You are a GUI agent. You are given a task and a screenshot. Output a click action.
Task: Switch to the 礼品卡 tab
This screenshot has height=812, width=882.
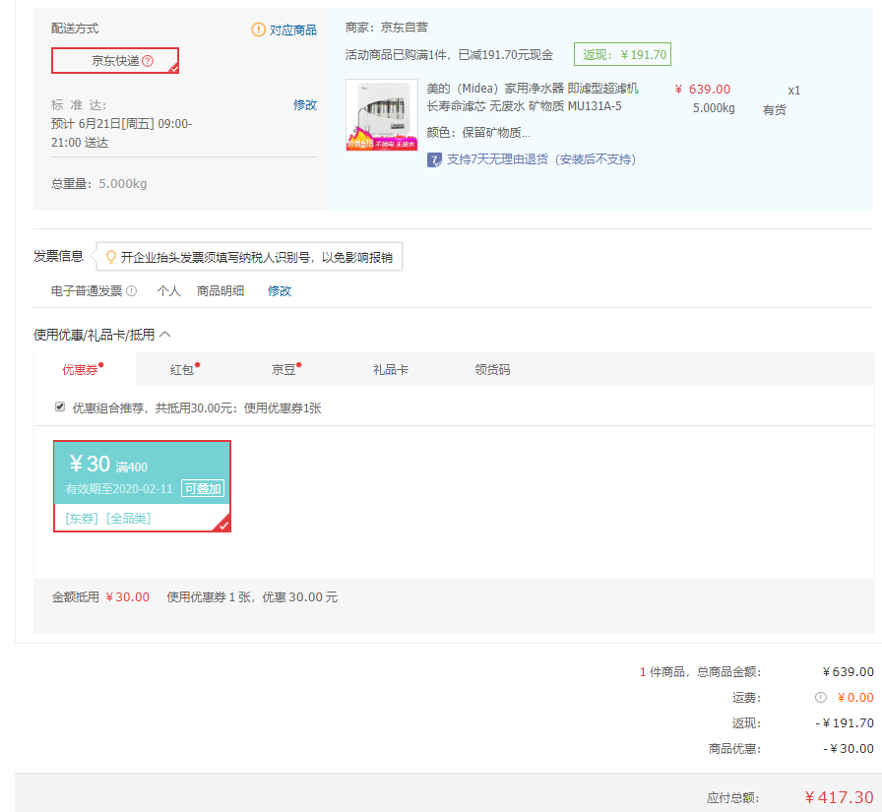(391, 369)
